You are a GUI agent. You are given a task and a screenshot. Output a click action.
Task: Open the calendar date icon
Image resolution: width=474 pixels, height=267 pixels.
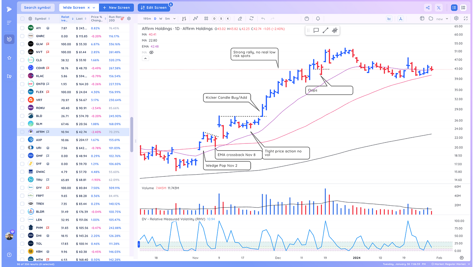(307, 19)
